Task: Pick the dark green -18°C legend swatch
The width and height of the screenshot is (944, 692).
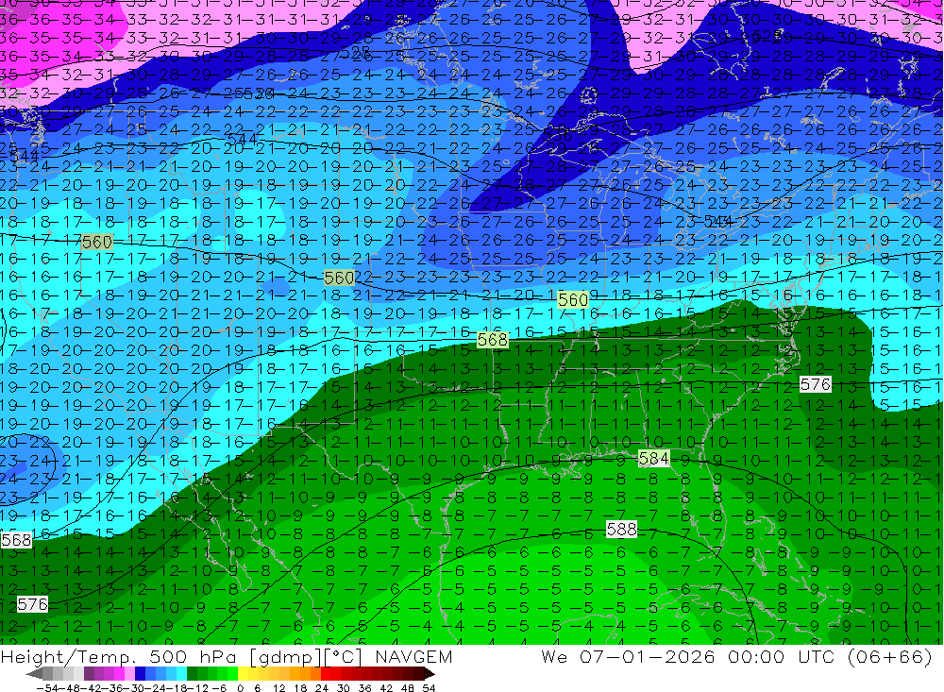Action: click(x=192, y=673)
